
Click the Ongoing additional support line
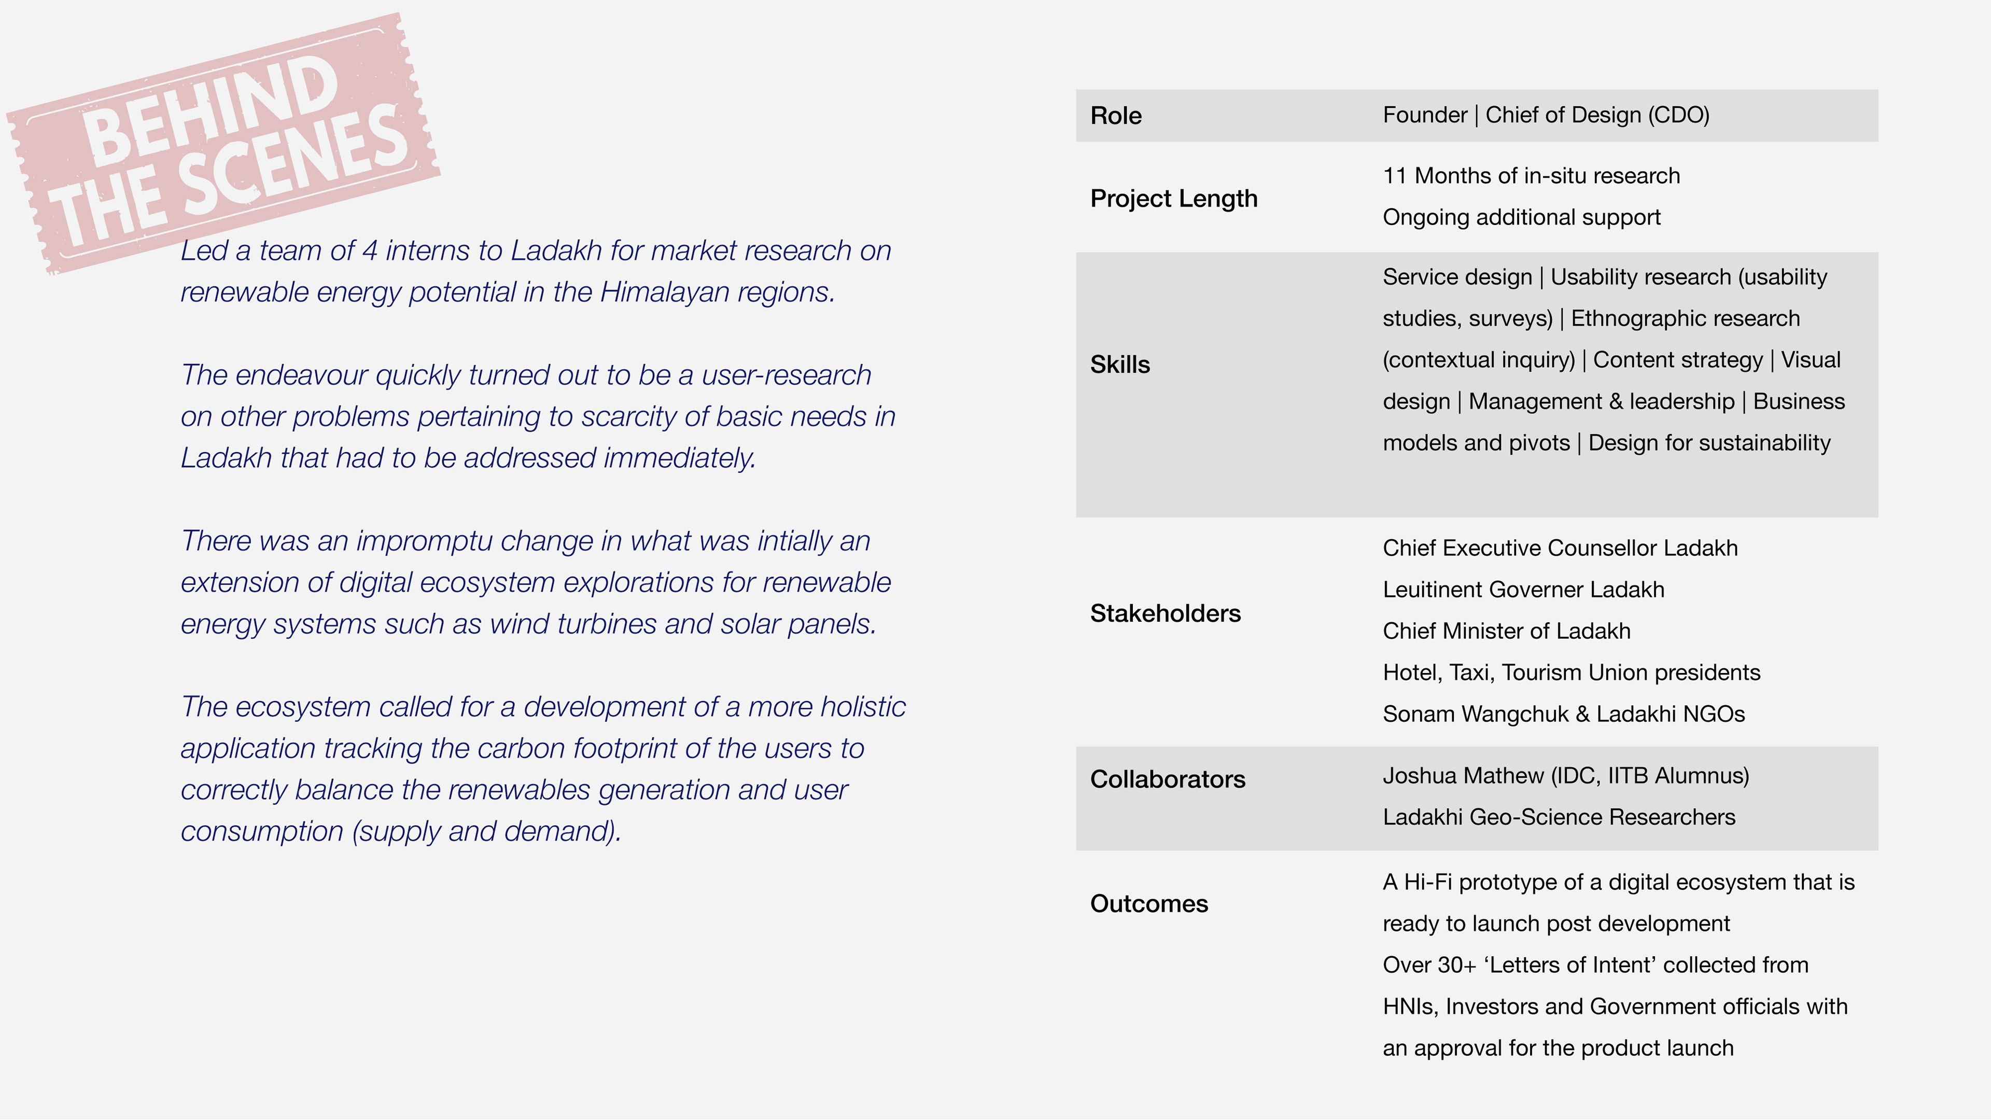tap(1521, 217)
